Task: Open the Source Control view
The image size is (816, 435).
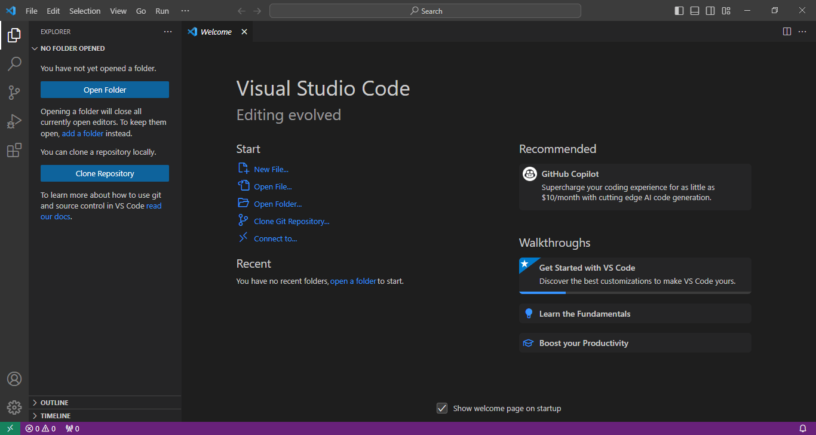Action: (14, 93)
